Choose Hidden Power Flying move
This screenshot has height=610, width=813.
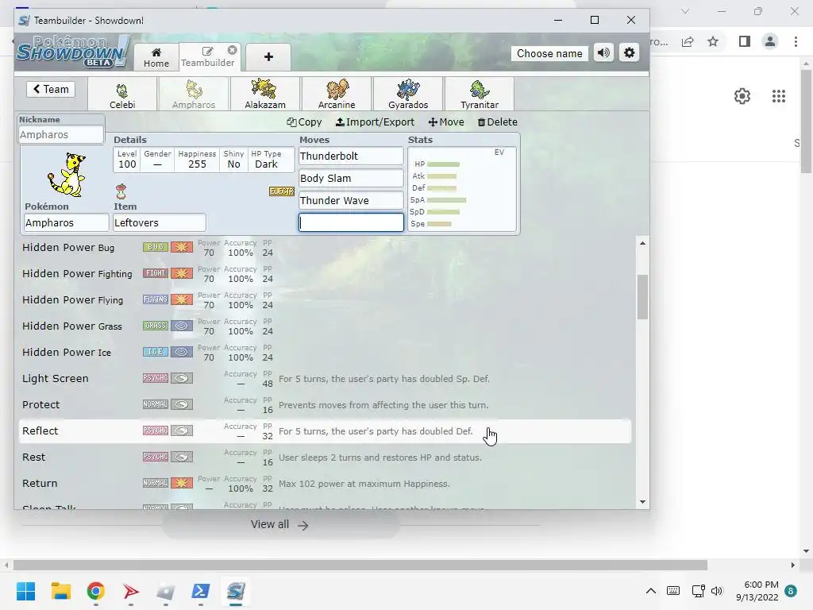click(x=325, y=300)
